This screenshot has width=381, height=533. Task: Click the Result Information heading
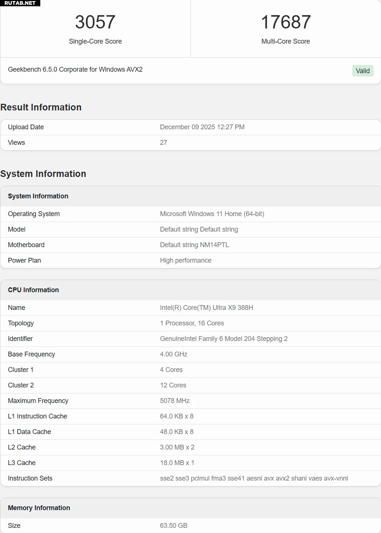coord(41,107)
